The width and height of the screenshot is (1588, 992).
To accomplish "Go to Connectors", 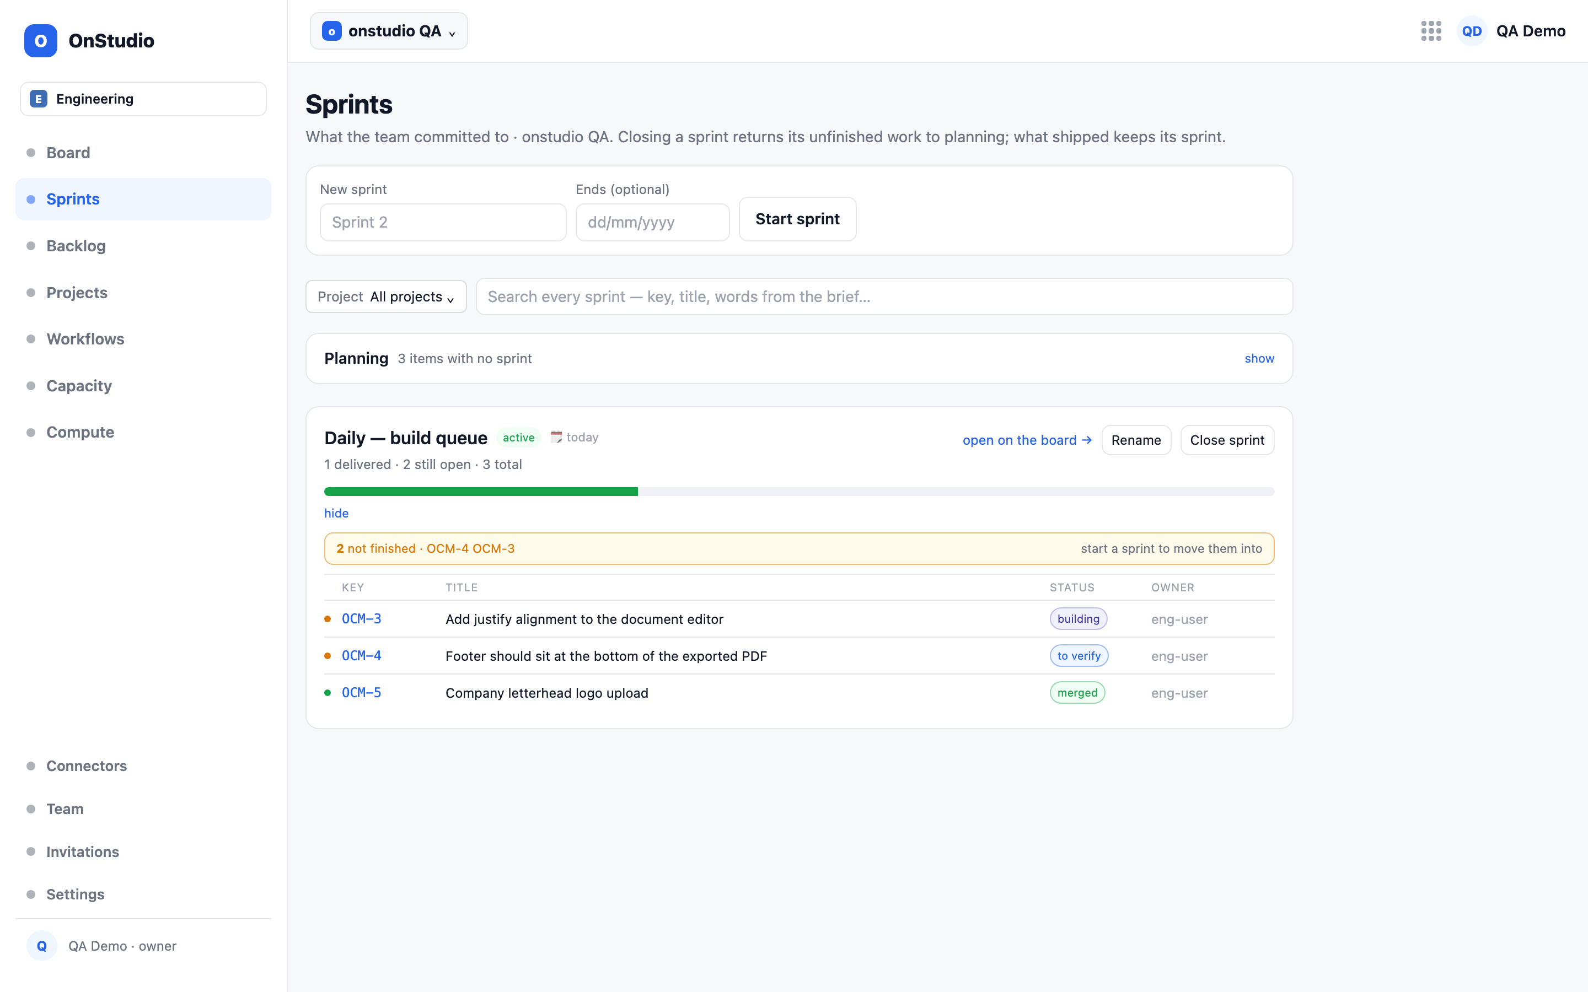I will [143, 765].
